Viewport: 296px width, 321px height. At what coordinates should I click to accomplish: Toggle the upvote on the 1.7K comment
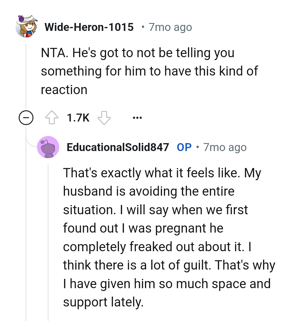pyautogui.click(x=52, y=117)
